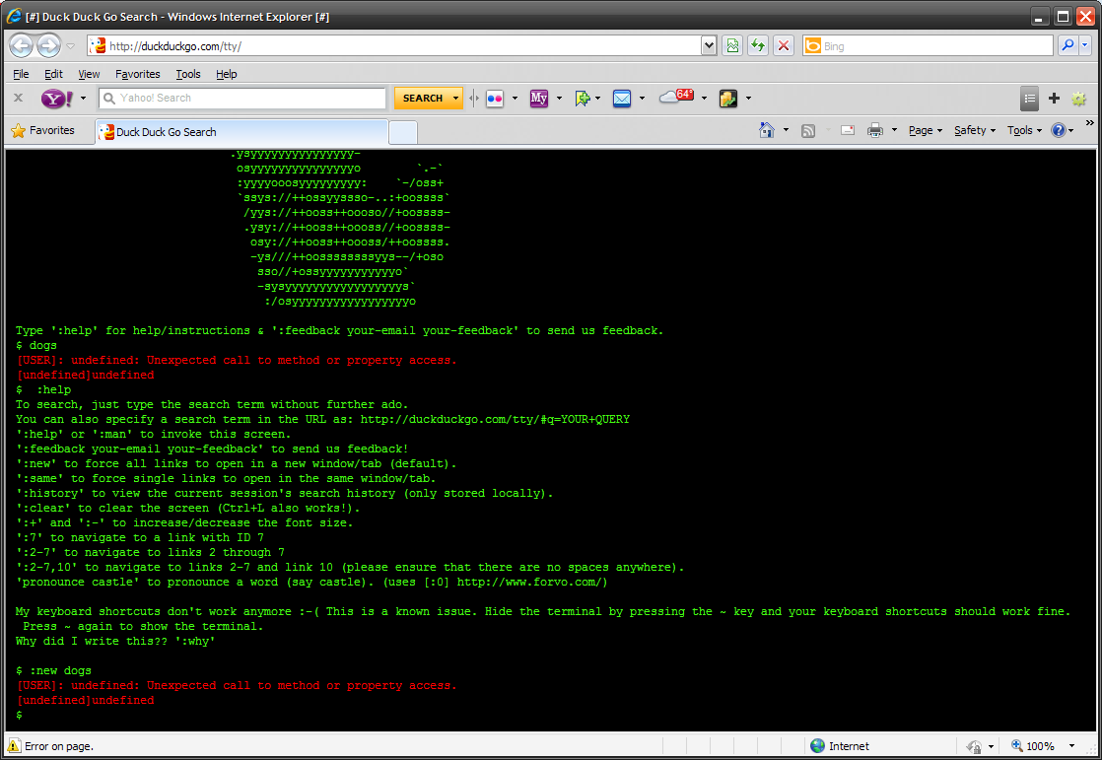Click the Yahoo! logo icon
1102x760 pixels.
tap(57, 99)
